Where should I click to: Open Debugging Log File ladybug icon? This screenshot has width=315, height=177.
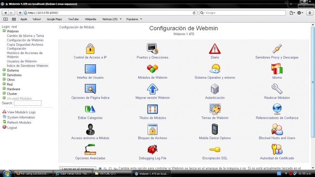[152, 150]
